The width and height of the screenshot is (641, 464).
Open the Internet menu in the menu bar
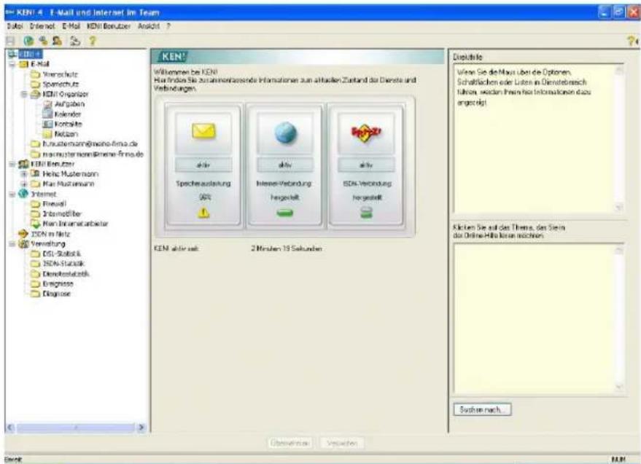click(42, 26)
